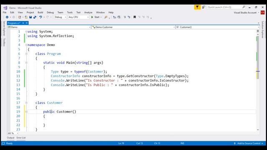Screen dimensions: 267x150
Task: Undo the last edit with the toolbar arrow
Action: 40,17
